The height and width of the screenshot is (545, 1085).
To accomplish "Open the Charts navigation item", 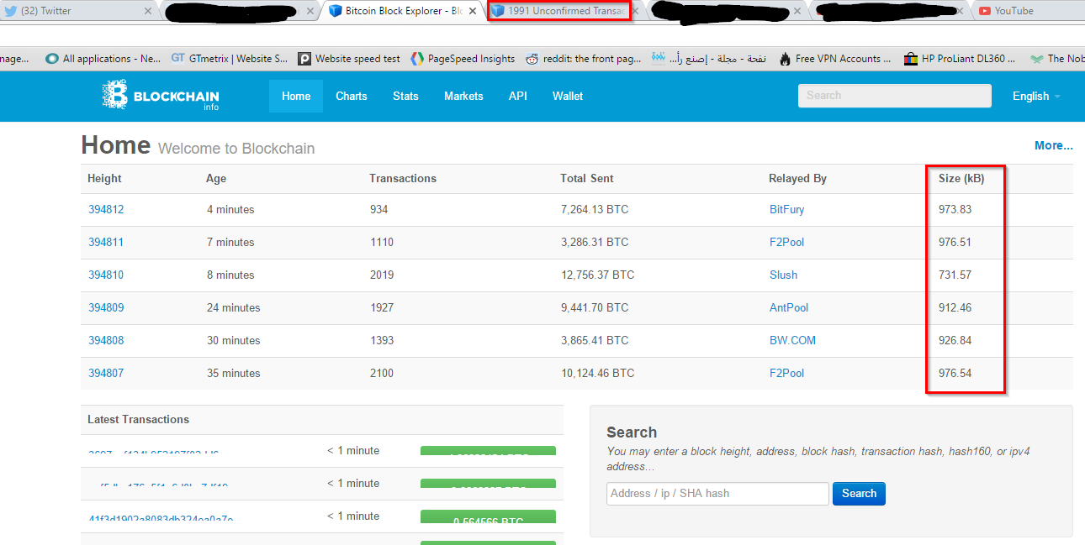I will tap(352, 96).
